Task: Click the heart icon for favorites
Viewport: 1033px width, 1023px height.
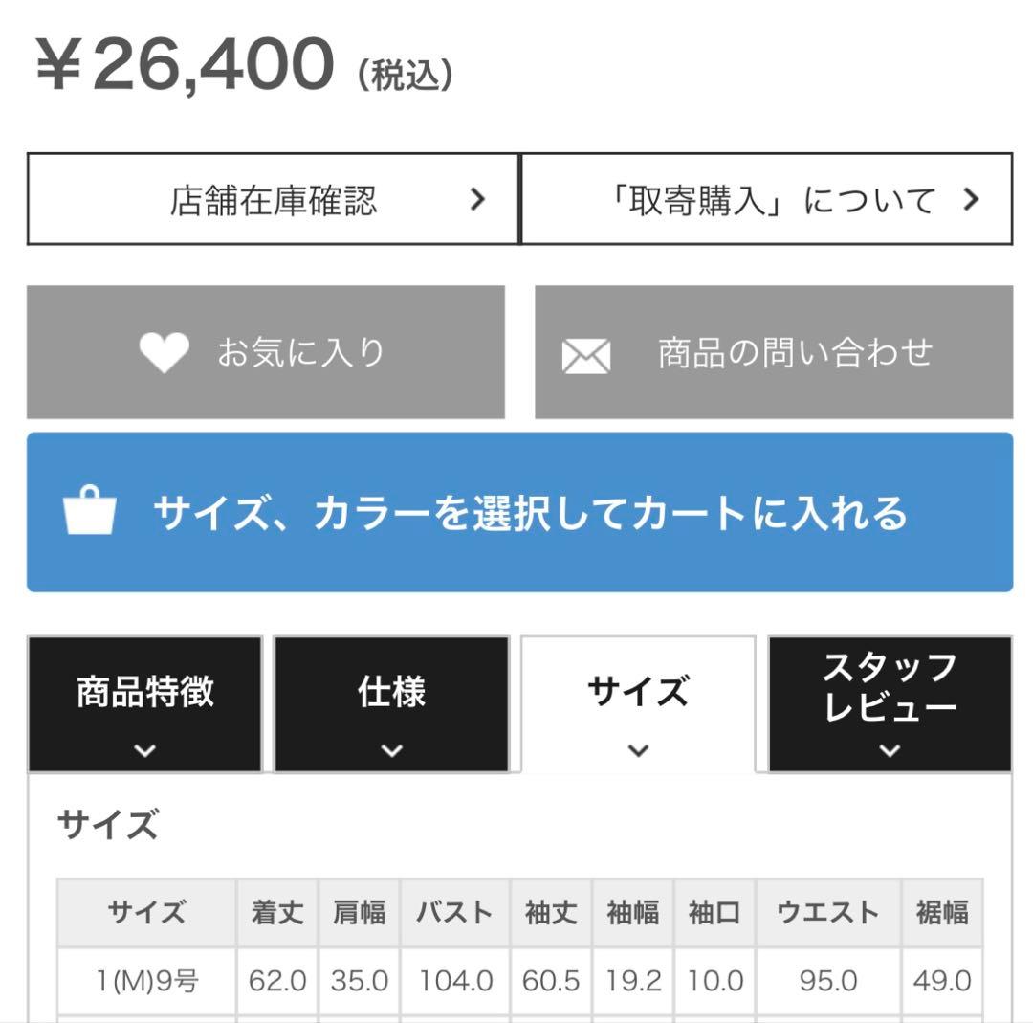Action: [x=165, y=351]
